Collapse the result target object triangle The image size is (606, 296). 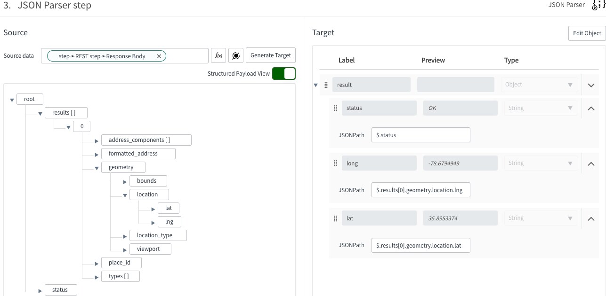315,85
